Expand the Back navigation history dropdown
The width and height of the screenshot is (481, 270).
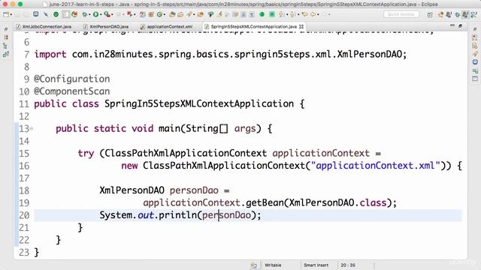coord(318,14)
